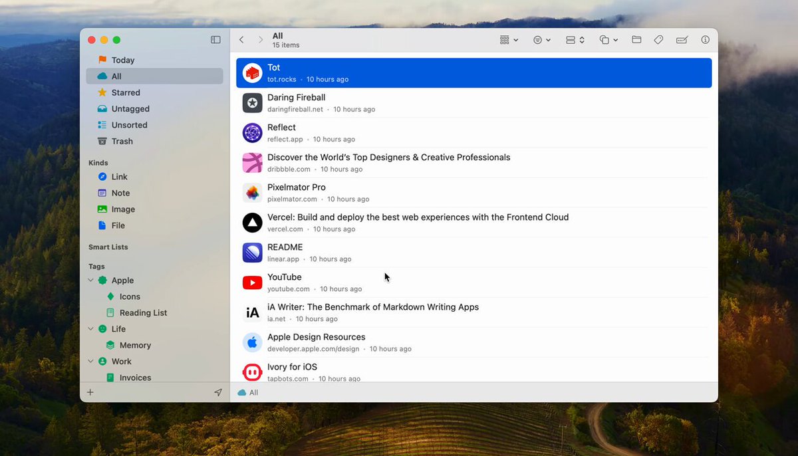The image size is (798, 456).
Task: Open the list layout style selector
Action: coord(575,40)
